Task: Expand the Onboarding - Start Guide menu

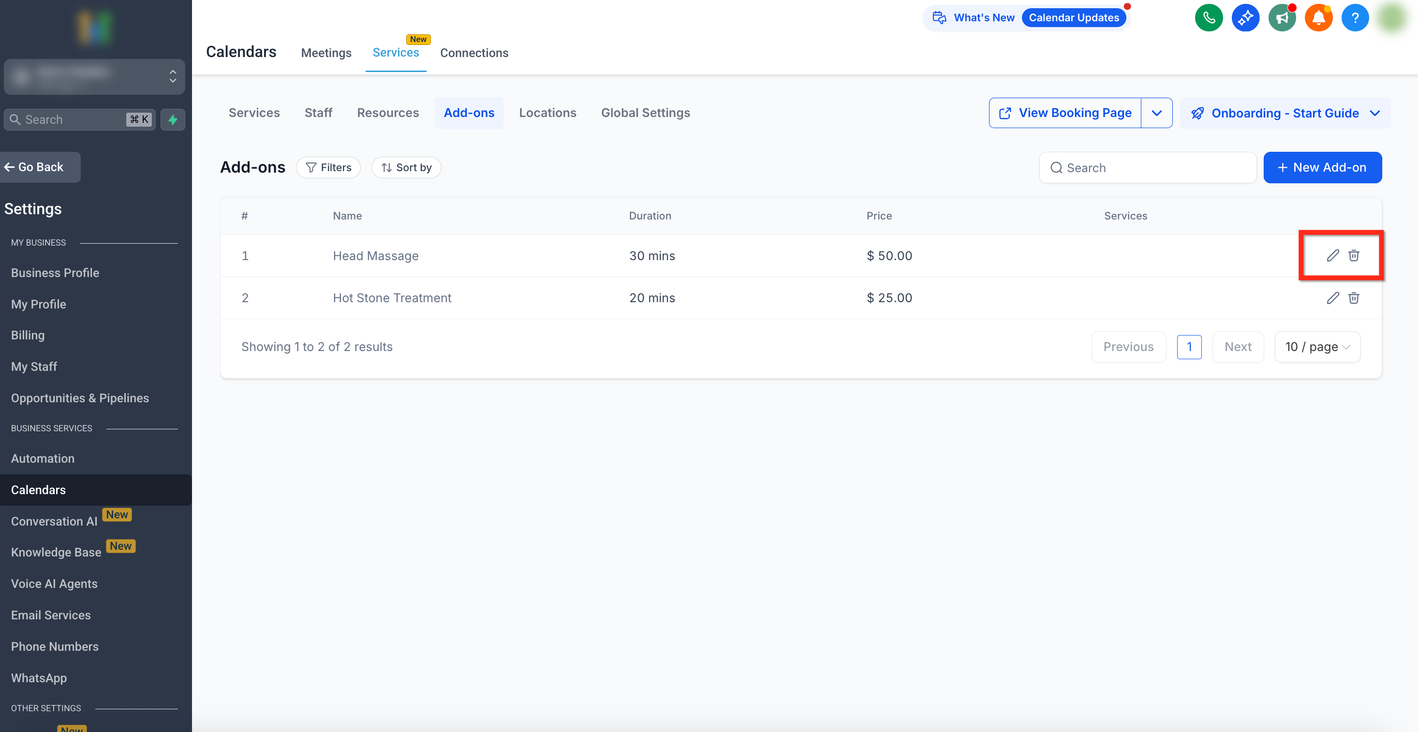Action: click(1285, 113)
